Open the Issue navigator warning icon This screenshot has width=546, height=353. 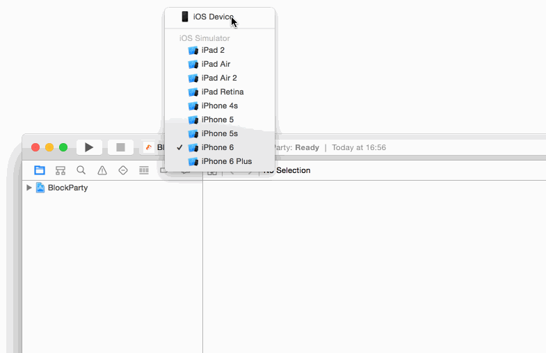click(102, 170)
